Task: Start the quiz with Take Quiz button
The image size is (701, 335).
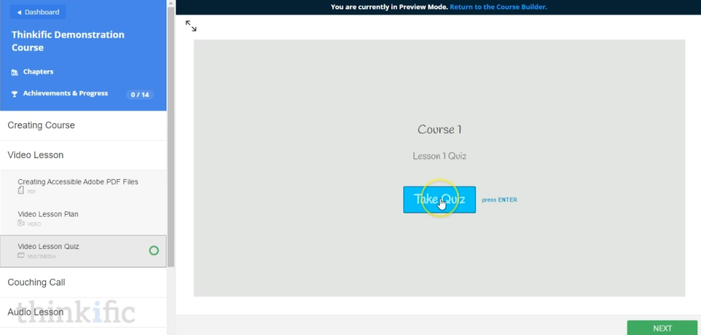Action: click(439, 200)
